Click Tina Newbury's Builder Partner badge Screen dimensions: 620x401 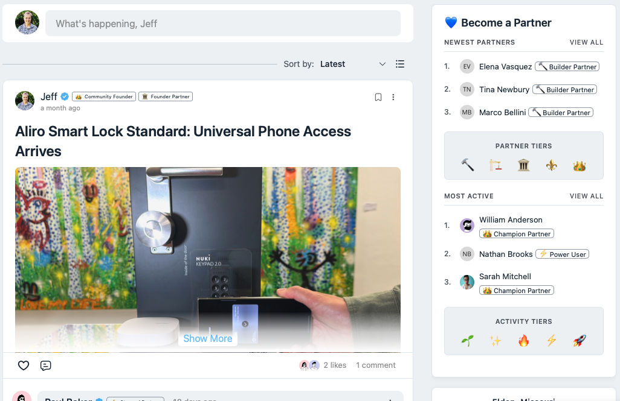click(x=564, y=90)
